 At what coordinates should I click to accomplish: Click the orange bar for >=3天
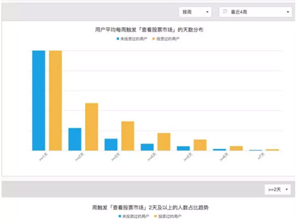(x=128, y=136)
